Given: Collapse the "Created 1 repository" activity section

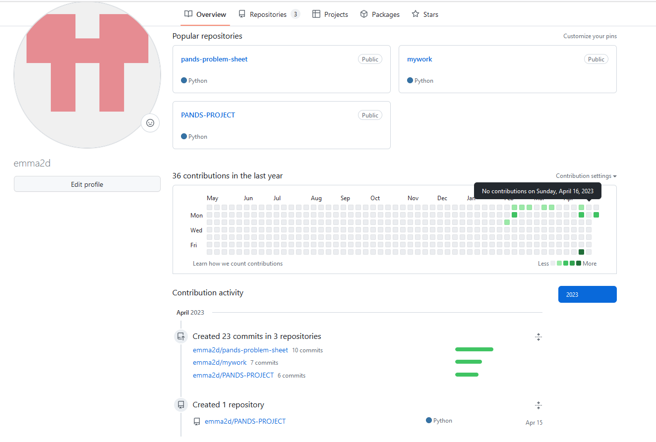Looking at the screenshot, I should point(538,405).
